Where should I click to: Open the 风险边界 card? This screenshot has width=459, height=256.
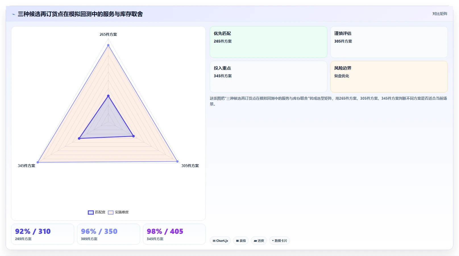[x=389, y=77]
